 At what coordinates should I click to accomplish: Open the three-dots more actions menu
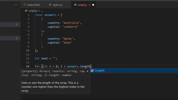pyautogui.click(x=16, y=5)
